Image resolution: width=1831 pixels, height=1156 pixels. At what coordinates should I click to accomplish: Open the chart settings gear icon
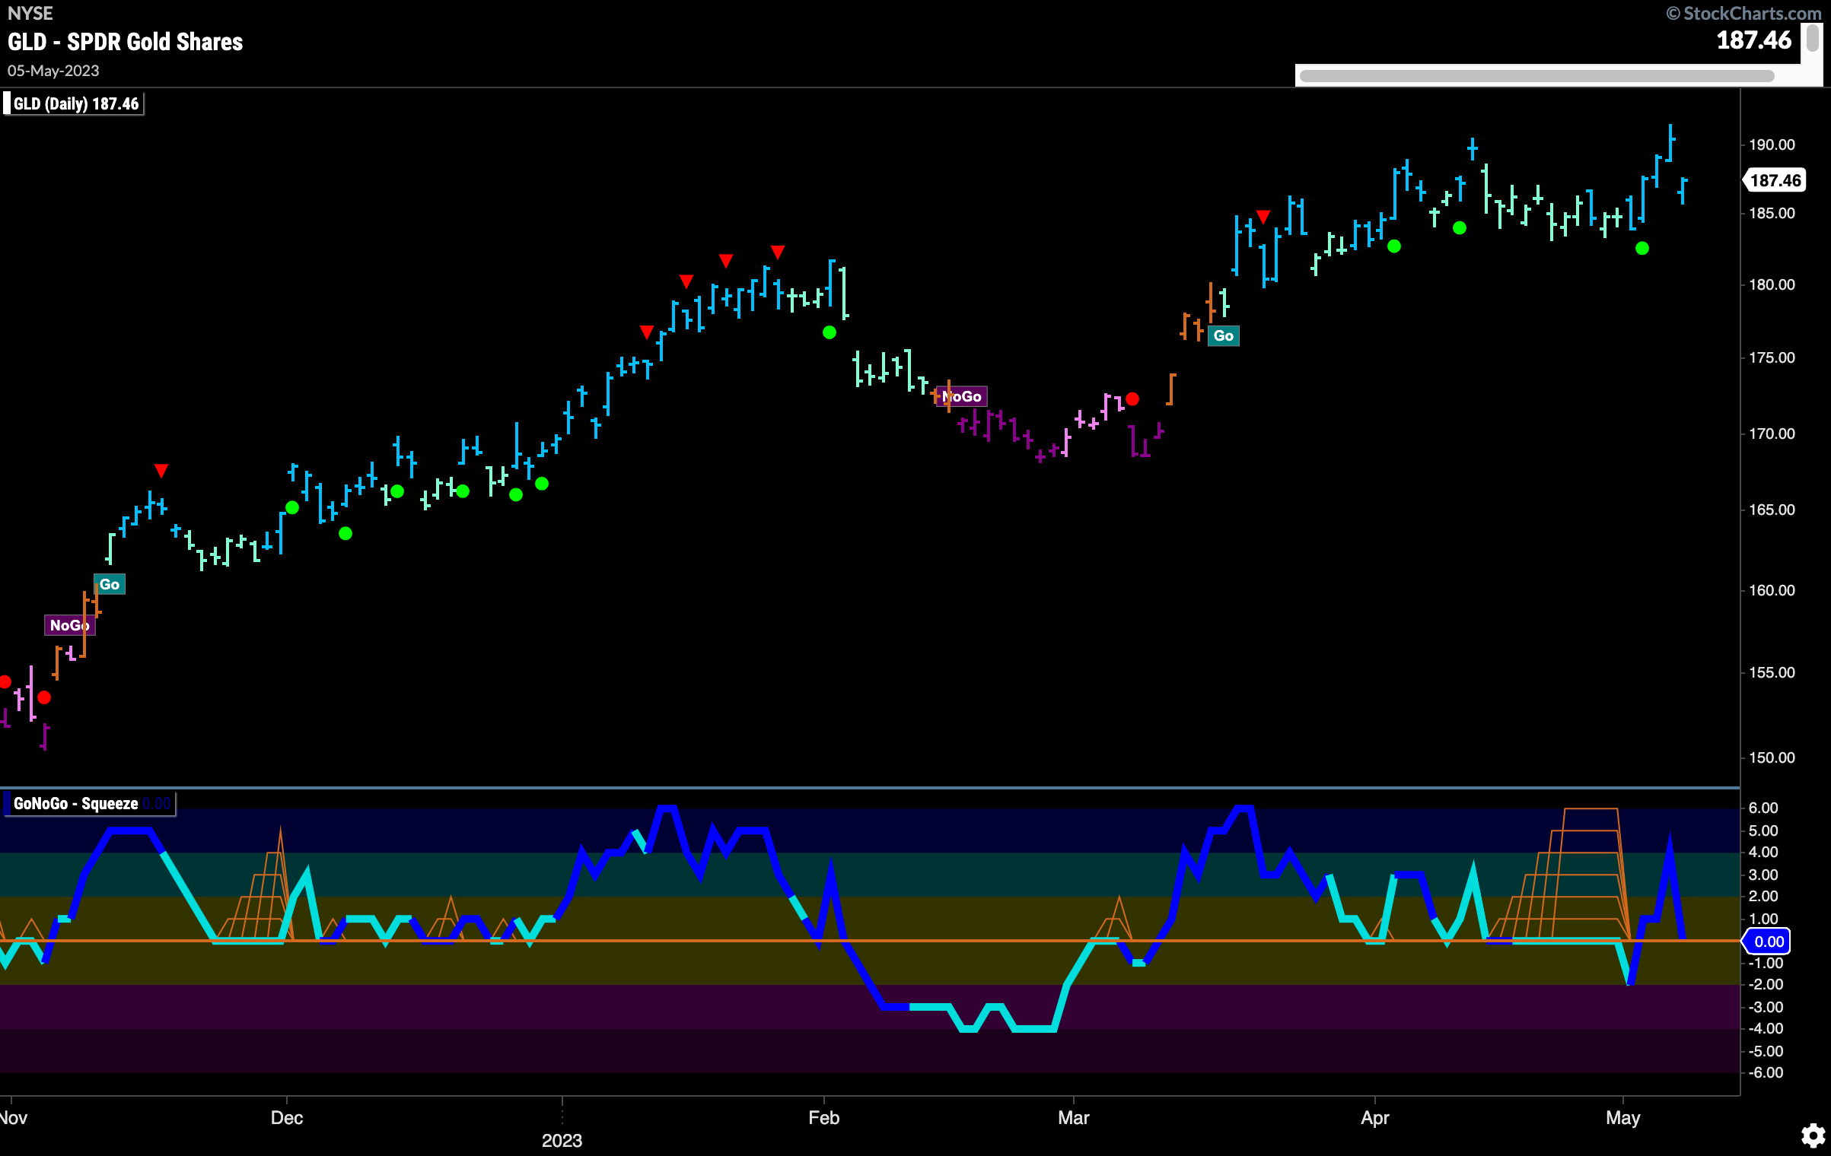1813,1136
